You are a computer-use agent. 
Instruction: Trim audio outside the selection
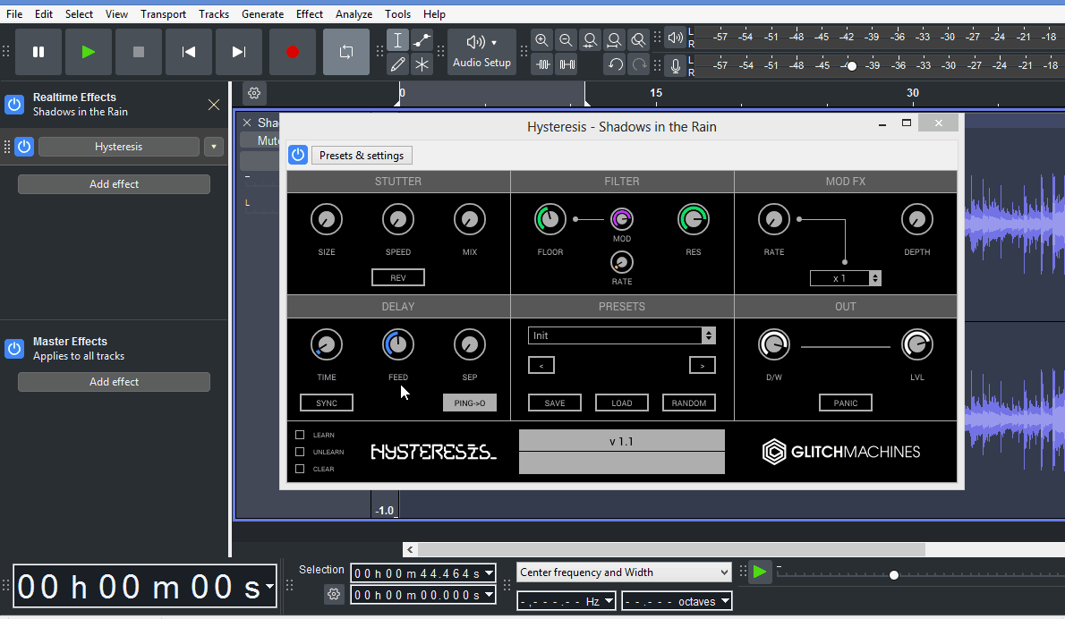click(541, 64)
